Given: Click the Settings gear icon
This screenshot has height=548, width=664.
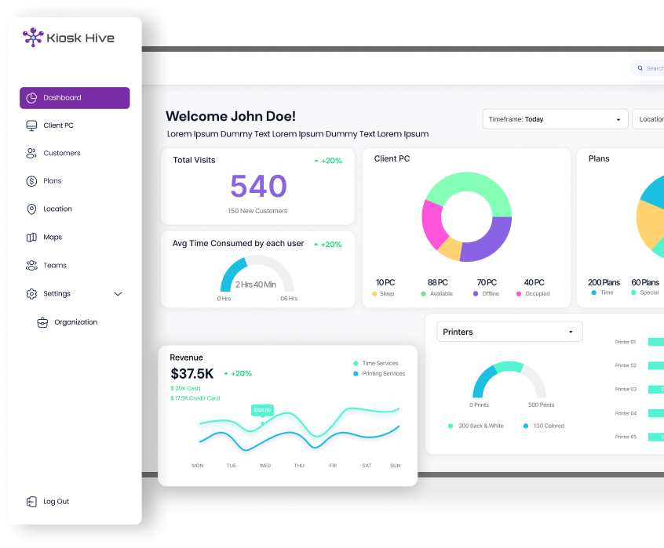Looking at the screenshot, I should [x=31, y=294].
